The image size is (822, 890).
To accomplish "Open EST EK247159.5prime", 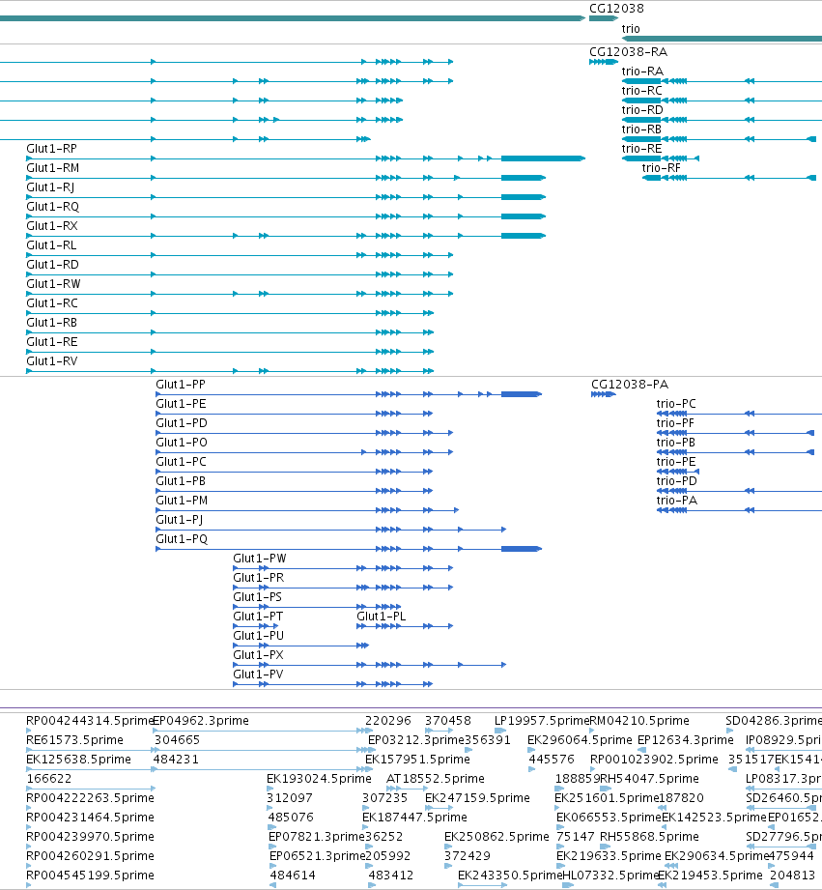I will pyautogui.click(x=478, y=797).
